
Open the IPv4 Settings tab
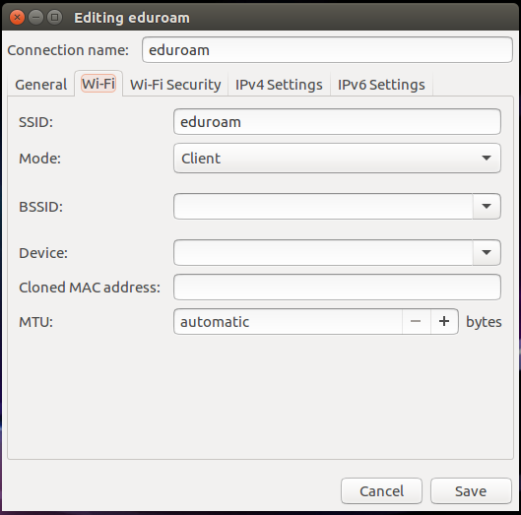tap(279, 85)
